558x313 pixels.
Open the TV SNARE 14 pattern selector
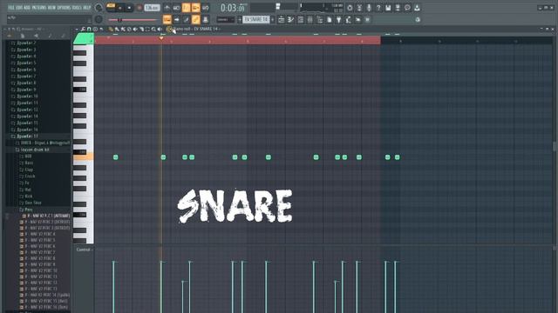pos(256,19)
